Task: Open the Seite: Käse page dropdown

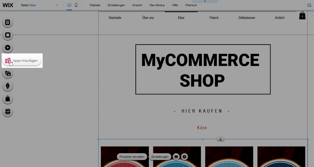Action: [x=39, y=5]
